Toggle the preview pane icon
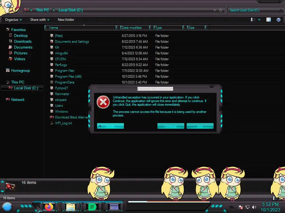The height and width of the screenshot is (213, 285). [x=269, y=20]
